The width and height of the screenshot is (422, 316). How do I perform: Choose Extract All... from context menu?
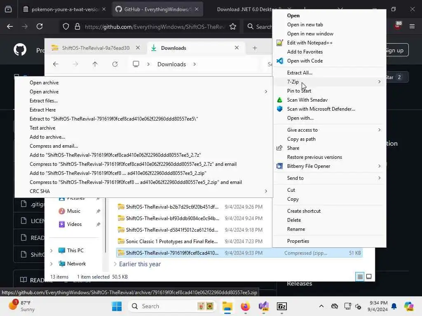[329, 72]
